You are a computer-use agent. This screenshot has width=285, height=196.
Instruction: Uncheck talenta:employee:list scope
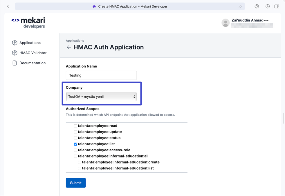75,144
